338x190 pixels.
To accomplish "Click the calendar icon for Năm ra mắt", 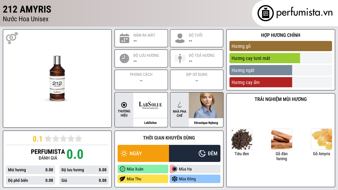I will point(124,38).
